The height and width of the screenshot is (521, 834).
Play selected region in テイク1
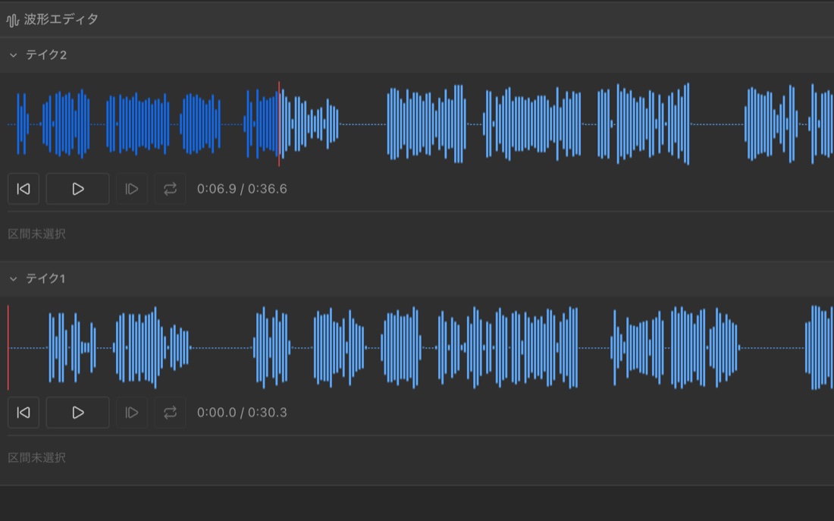point(132,413)
